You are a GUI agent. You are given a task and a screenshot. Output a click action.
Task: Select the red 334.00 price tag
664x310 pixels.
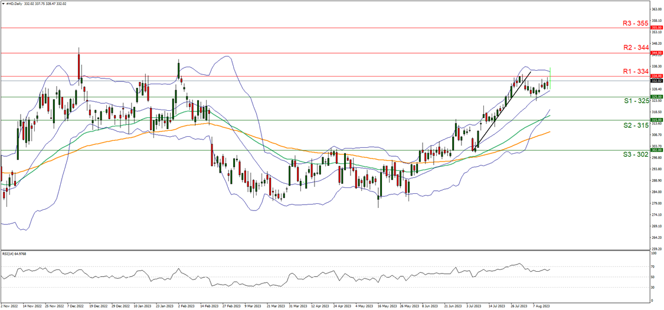(x=656, y=76)
